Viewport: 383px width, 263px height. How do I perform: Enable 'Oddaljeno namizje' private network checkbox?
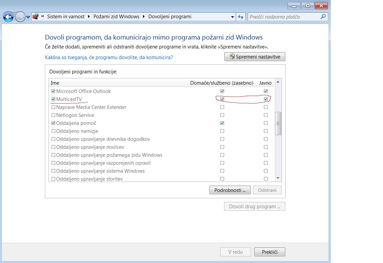(222, 131)
